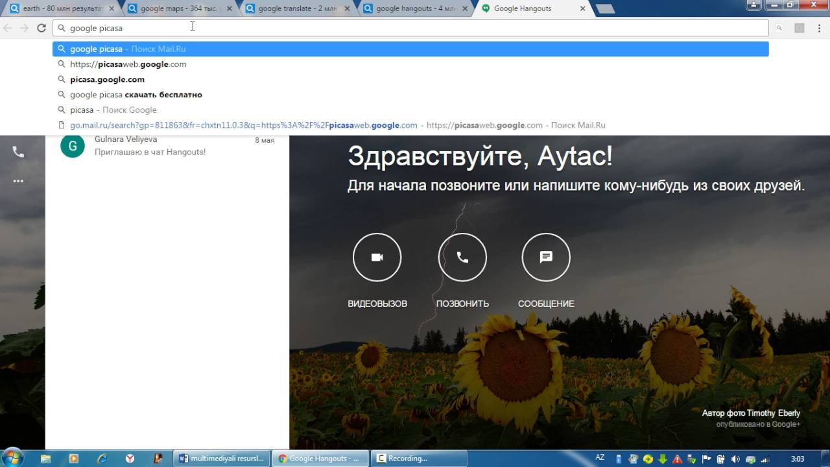Select the 'google picasa скачать бесплатно' suggestion
The height and width of the screenshot is (467, 830).
[410, 95]
